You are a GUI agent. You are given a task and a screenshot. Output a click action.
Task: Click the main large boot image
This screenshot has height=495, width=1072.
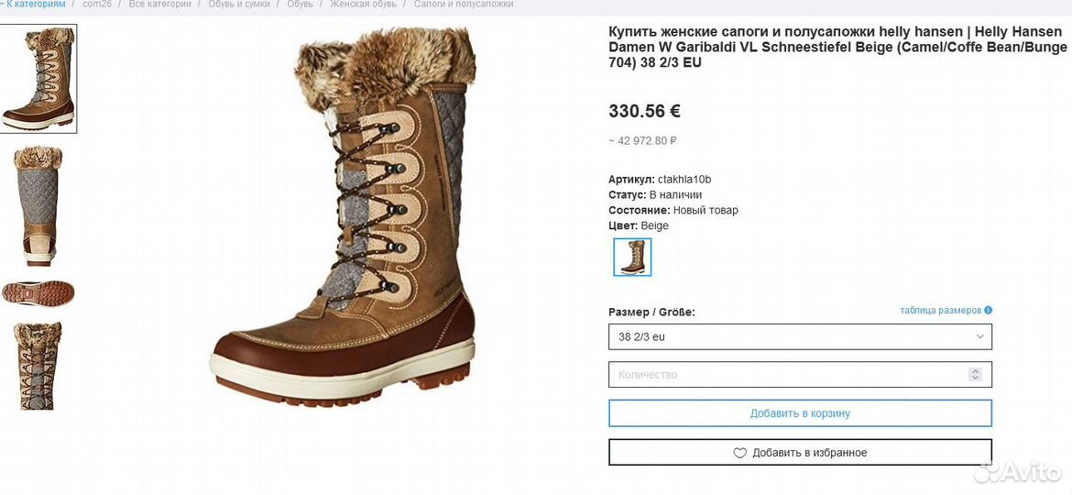(344, 217)
